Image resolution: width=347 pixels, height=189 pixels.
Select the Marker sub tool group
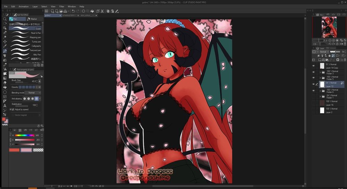click(x=34, y=19)
